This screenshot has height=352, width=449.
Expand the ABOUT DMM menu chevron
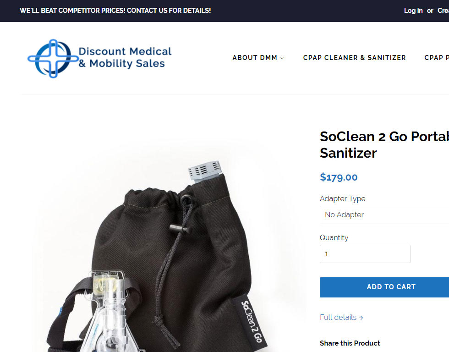[282, 58]
